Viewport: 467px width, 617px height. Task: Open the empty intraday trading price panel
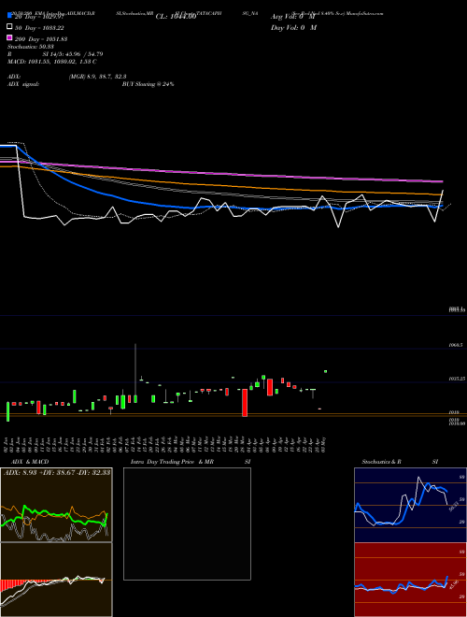pos(187,524)
